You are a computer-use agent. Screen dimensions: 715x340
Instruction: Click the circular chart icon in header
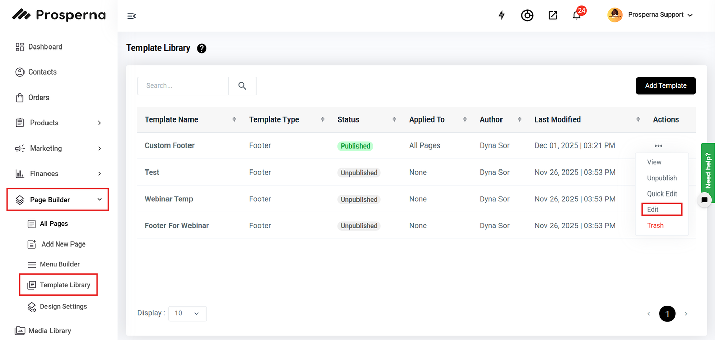pos(527,15)
